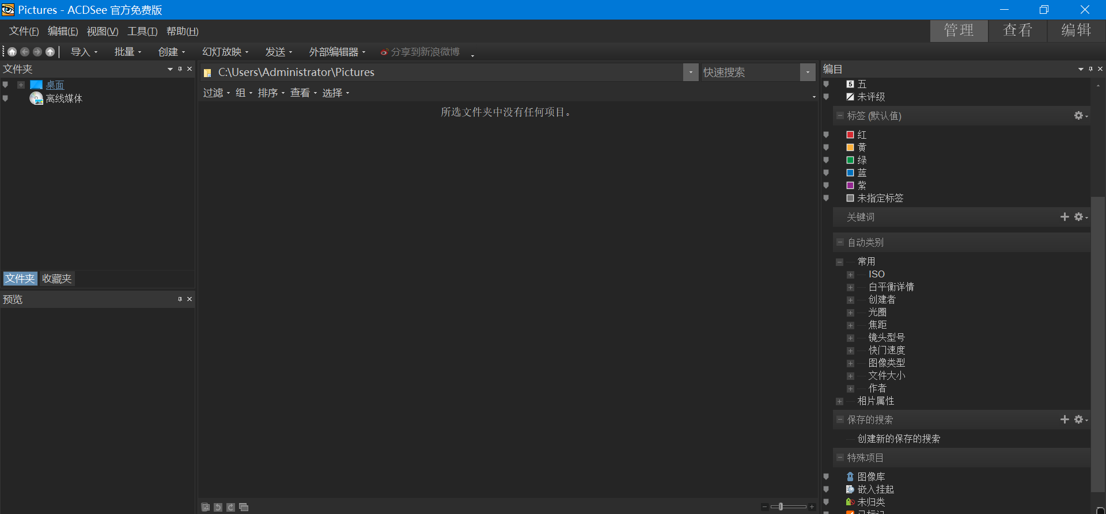The height and width of the screenshot is (514, 1106).
Task: Expand the 相片属性 tree node
Action: pyautogui.click(x=839, y=401)
